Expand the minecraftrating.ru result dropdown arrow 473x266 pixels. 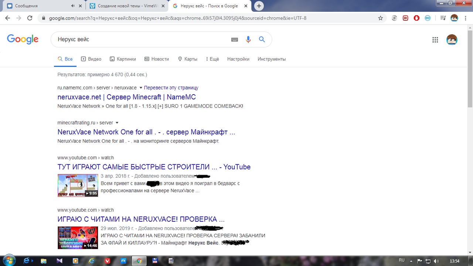[117, 123]
